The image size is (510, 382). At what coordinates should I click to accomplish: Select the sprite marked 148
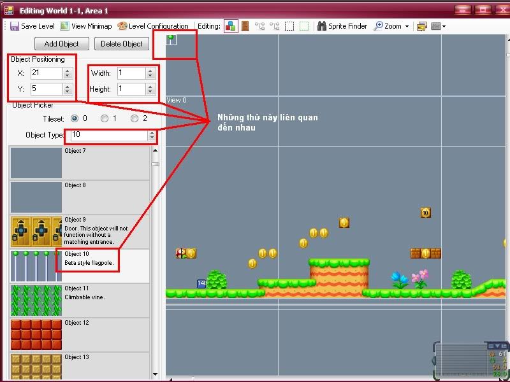pyautogui.click(x=201, y=283)
